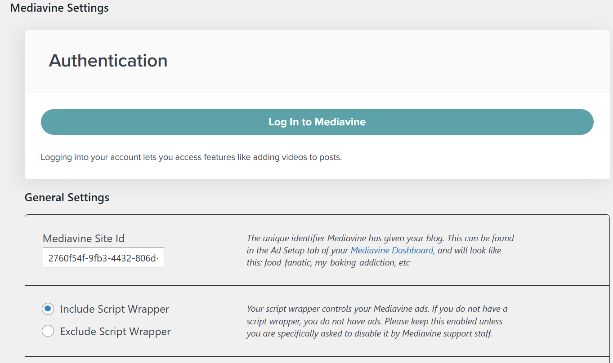Image resolution: width=613 pixels, height=363 pixels.
Task: Click the Log In to Mediavine button
Action: pyautogui.click(x=317, y=122)
